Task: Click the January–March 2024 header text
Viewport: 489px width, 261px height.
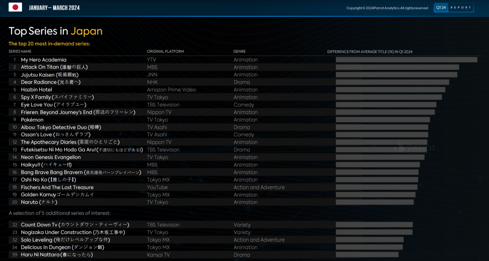Action: point(54,8)
